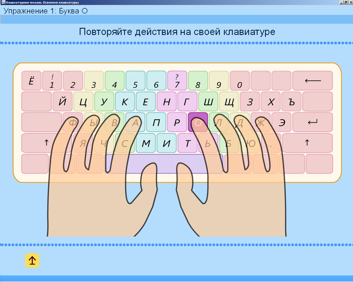The height and width of the screenshot is (282, 353).
Task: Click the number 5 key
Action: pos(135,81)
